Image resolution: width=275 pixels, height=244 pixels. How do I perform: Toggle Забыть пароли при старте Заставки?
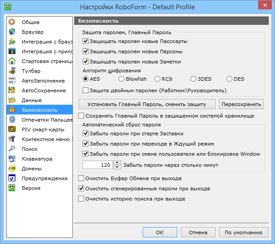click(85, 134)
